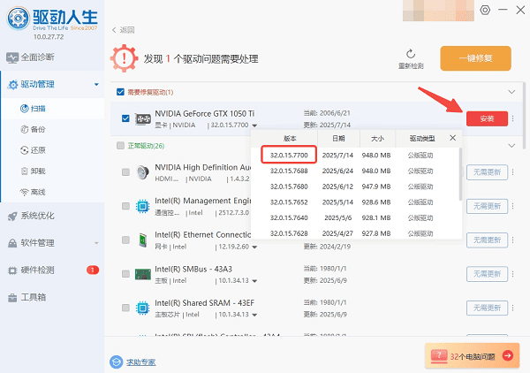
Task: Select the 备份 backup submenu item
Action: pos(38,129)
